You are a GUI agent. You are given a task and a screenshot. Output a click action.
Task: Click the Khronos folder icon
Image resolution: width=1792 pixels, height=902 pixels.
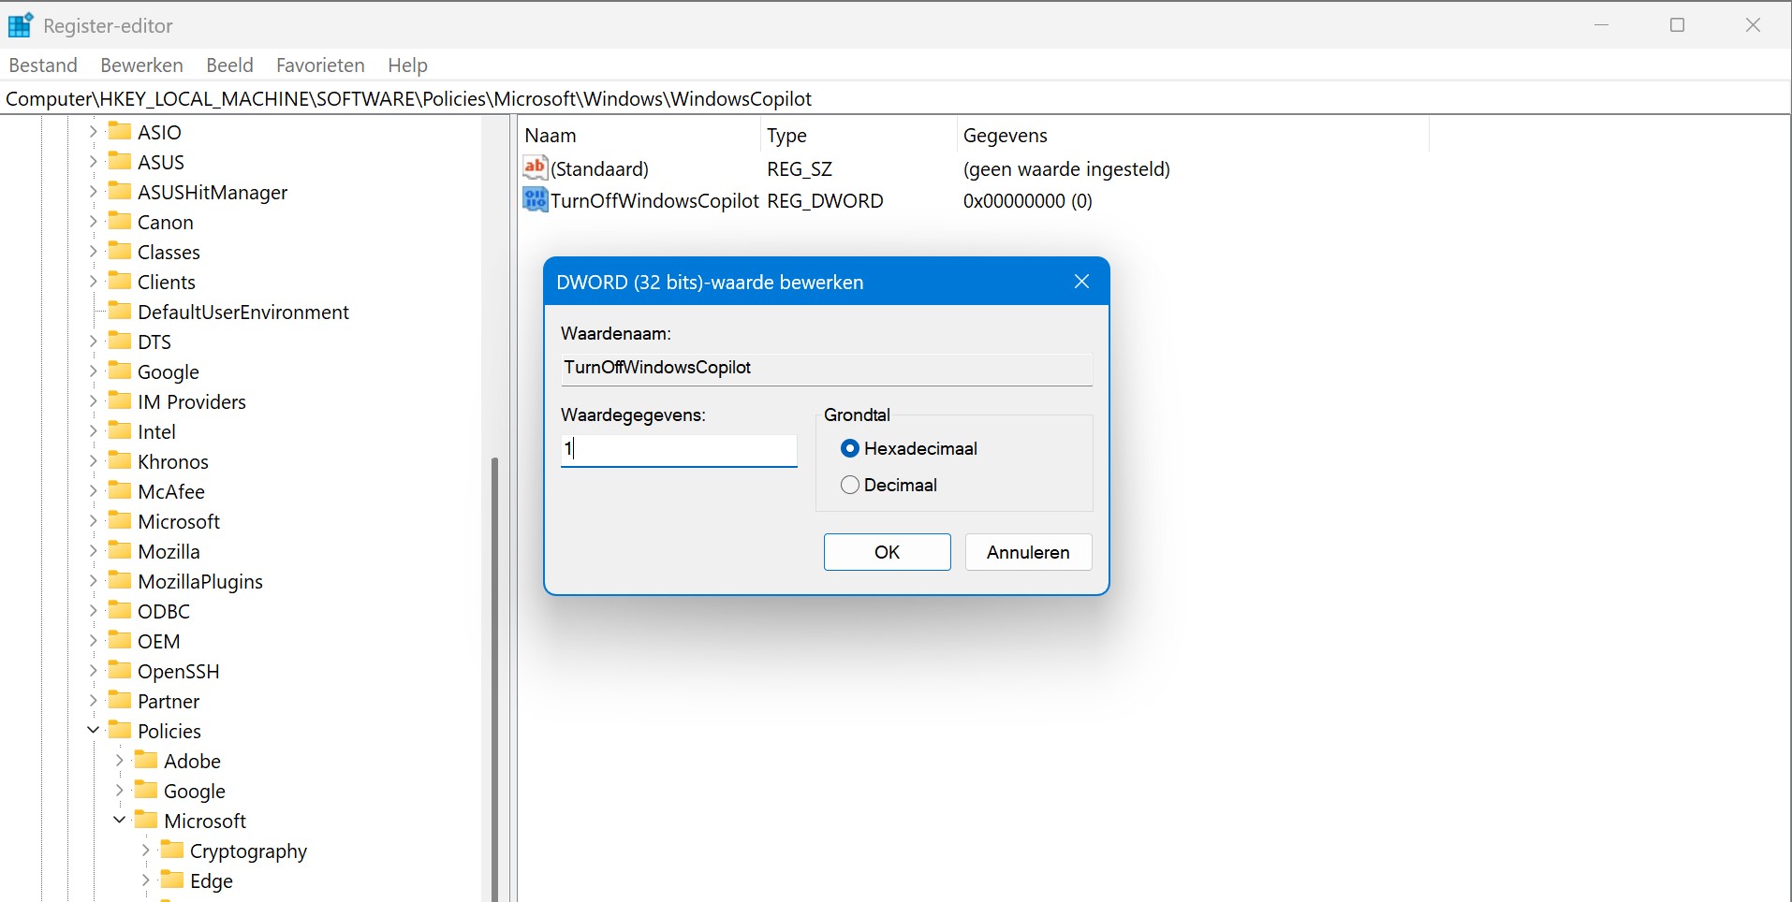[x=120, y=460]
